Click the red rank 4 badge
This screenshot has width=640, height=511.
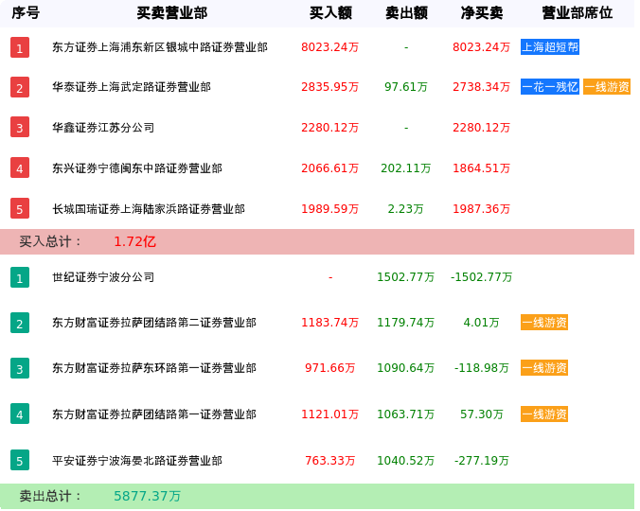coord(20,167)
